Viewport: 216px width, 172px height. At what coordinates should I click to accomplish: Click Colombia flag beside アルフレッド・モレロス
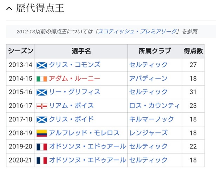(42, 133)
